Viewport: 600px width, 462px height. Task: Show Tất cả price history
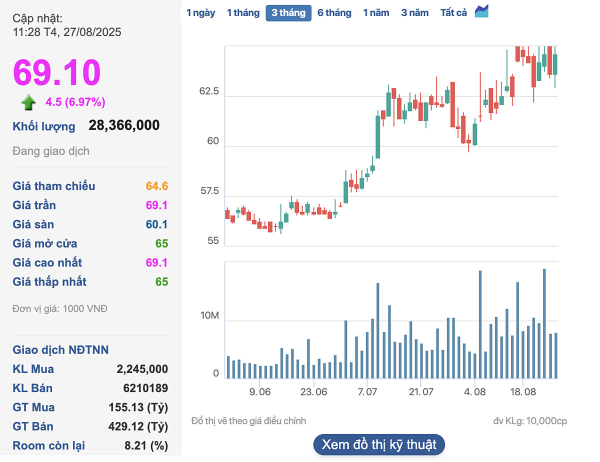[453, 13]
